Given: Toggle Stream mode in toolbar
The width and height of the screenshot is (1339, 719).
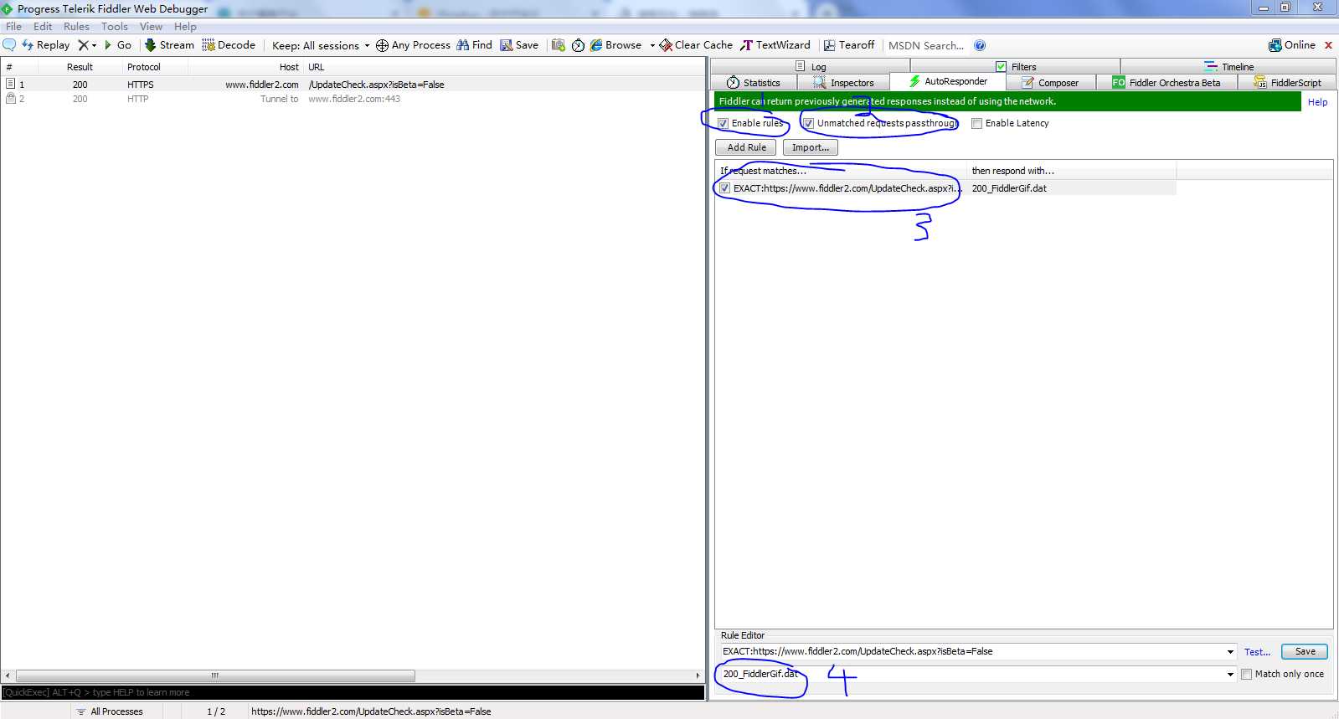Looking at the screenshot, I should [x=169, y=45].
